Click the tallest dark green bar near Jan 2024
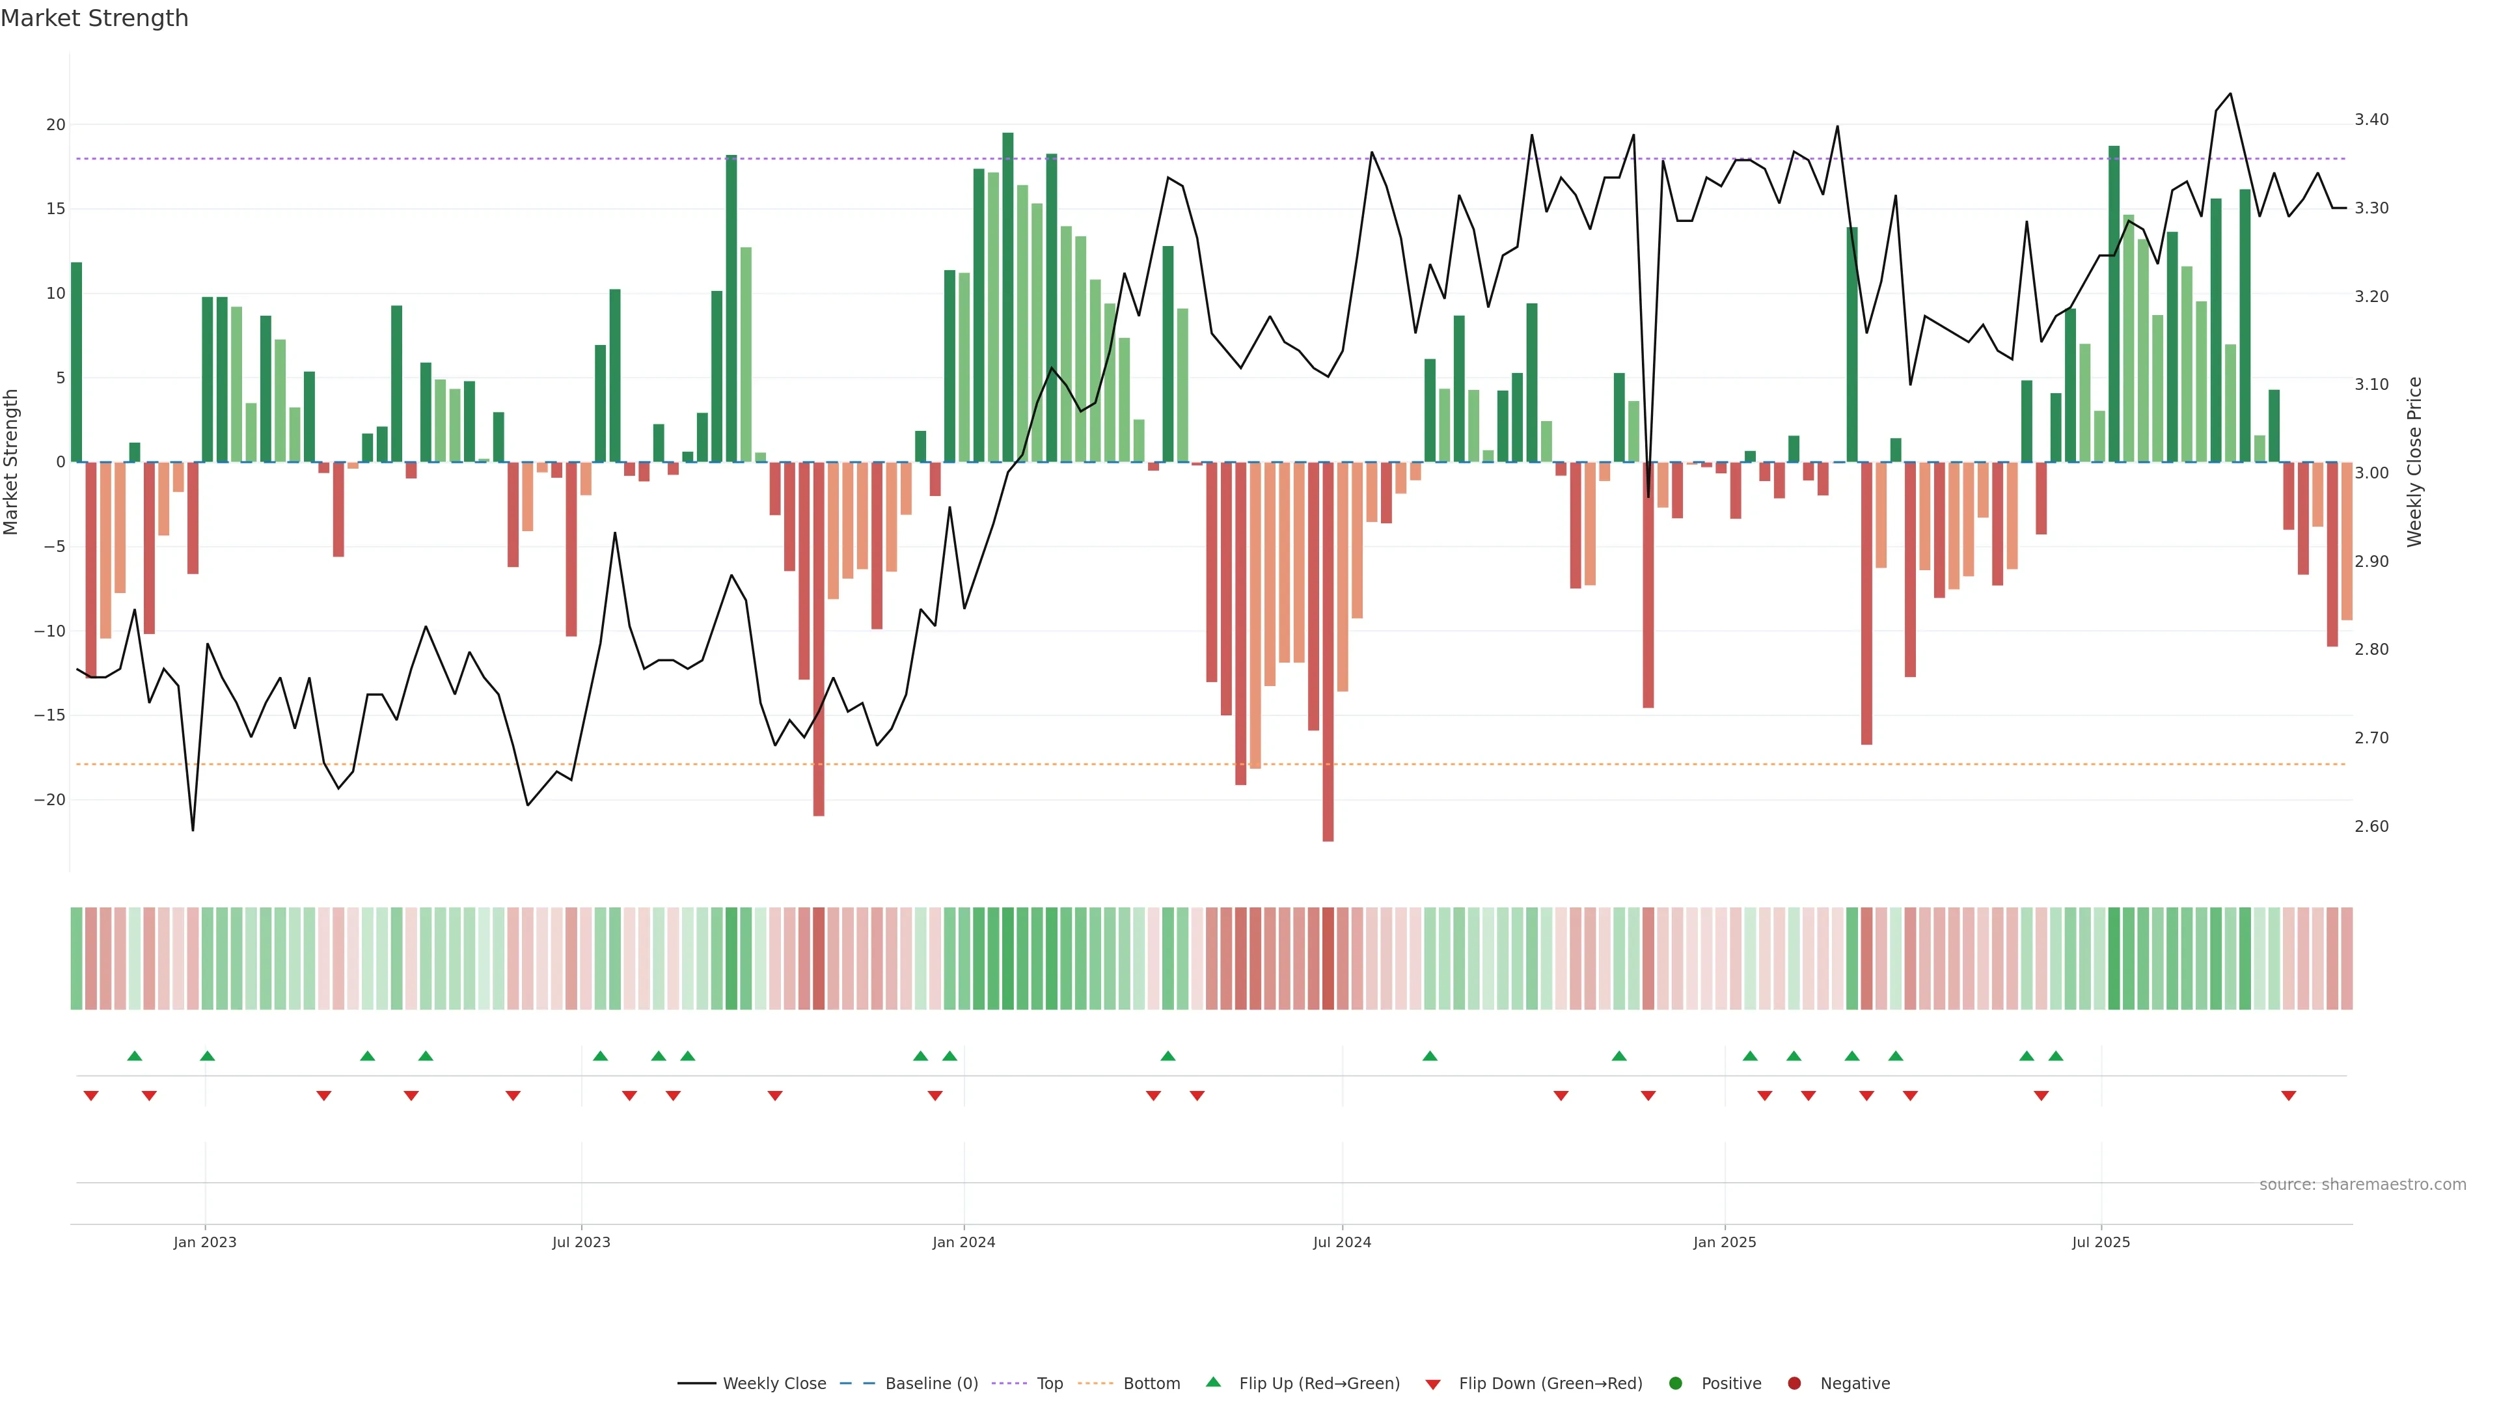 tap(1008, 297)
